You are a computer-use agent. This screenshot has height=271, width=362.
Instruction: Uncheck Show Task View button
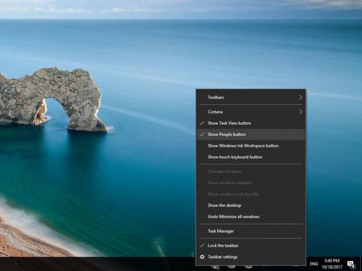click(x=229, y=123)
